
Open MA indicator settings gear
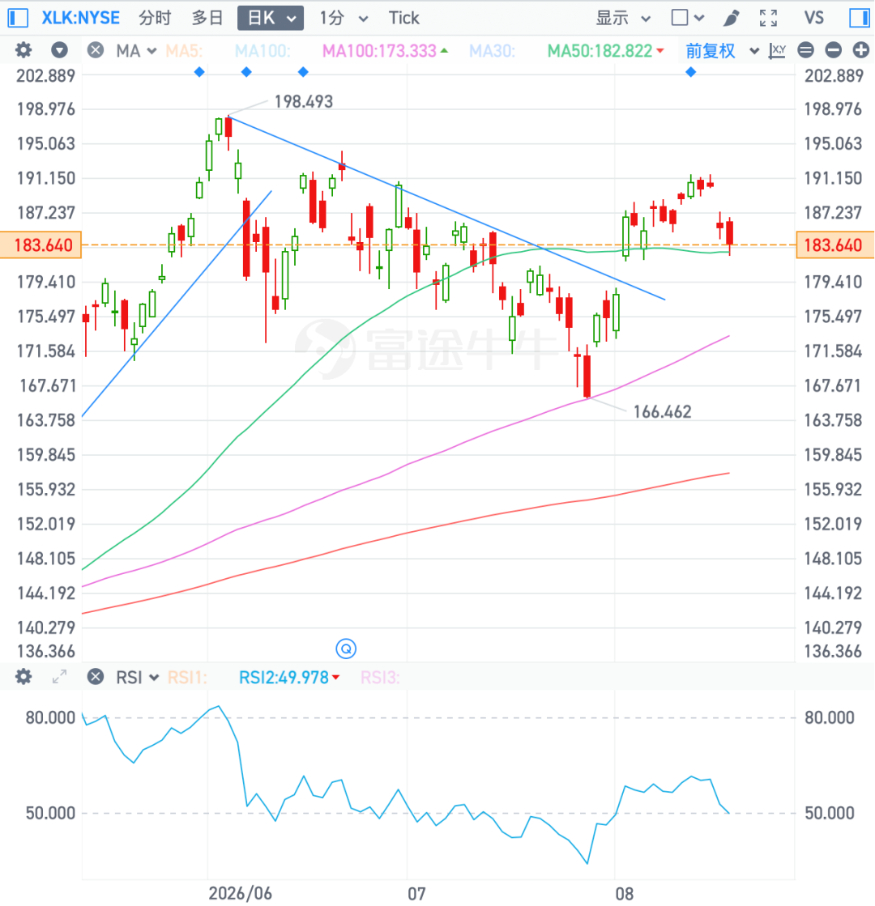[x=23, y=50]
